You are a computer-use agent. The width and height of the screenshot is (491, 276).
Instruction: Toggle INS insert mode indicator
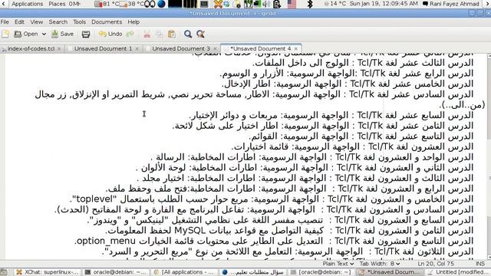pyautogui.click(x=480, y=264)
